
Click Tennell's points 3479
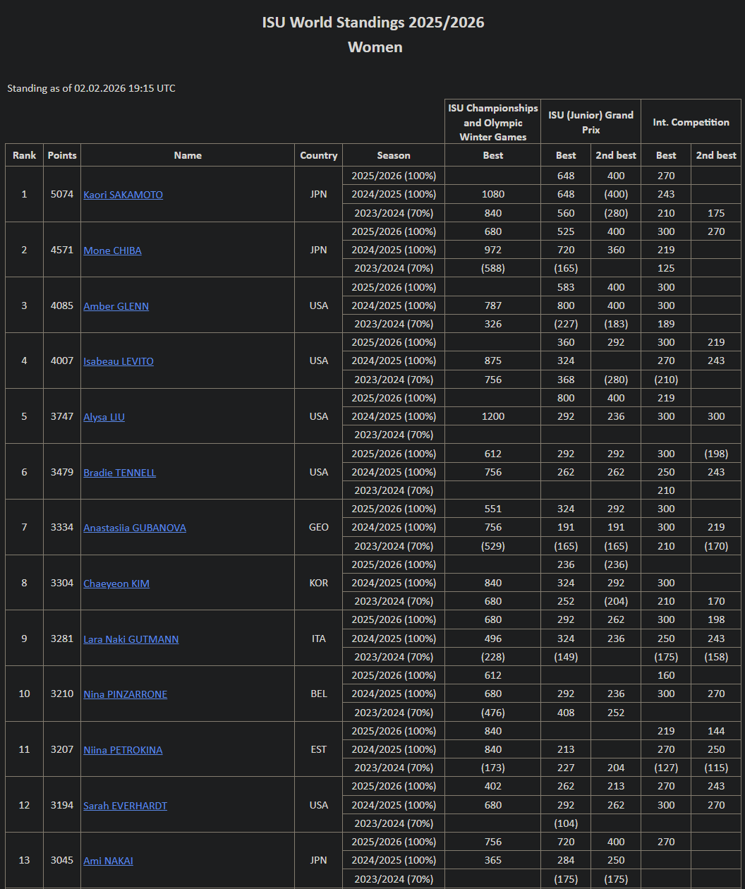(62, 472)
